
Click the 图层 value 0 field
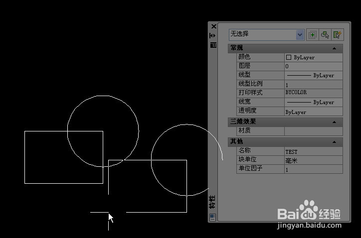pos(314,66)
